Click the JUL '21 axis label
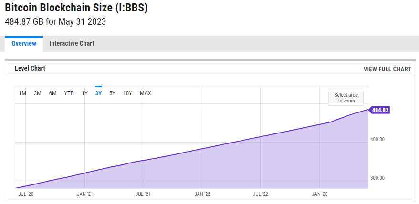 tap(143, 194)
